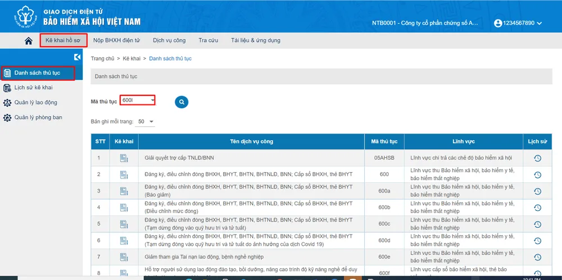Select Lịch sử kê khai in sidebar
The height and width of the screenshot is (280, 562).
[33, 88]
